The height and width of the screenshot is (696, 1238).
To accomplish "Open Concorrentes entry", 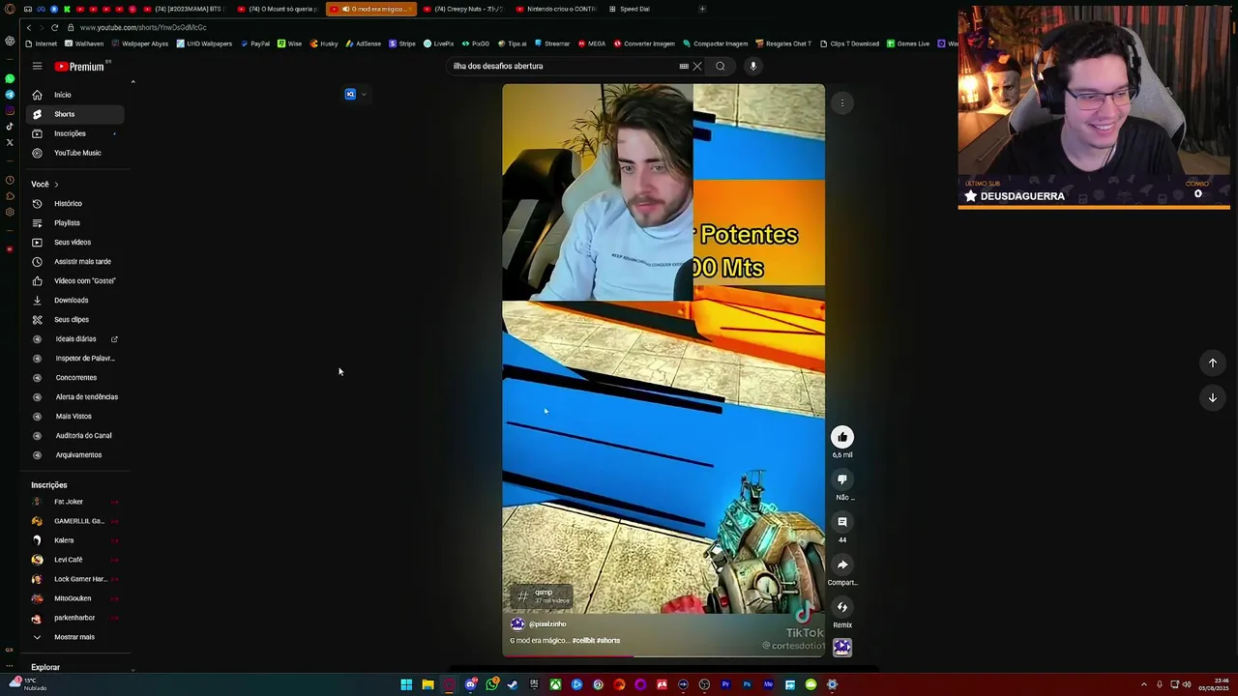I will point(75,378).
